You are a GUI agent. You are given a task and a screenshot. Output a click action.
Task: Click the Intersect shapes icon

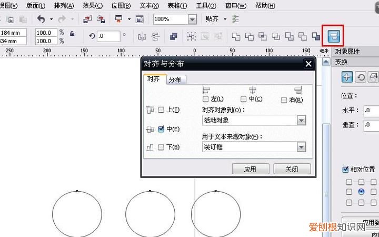263,36
